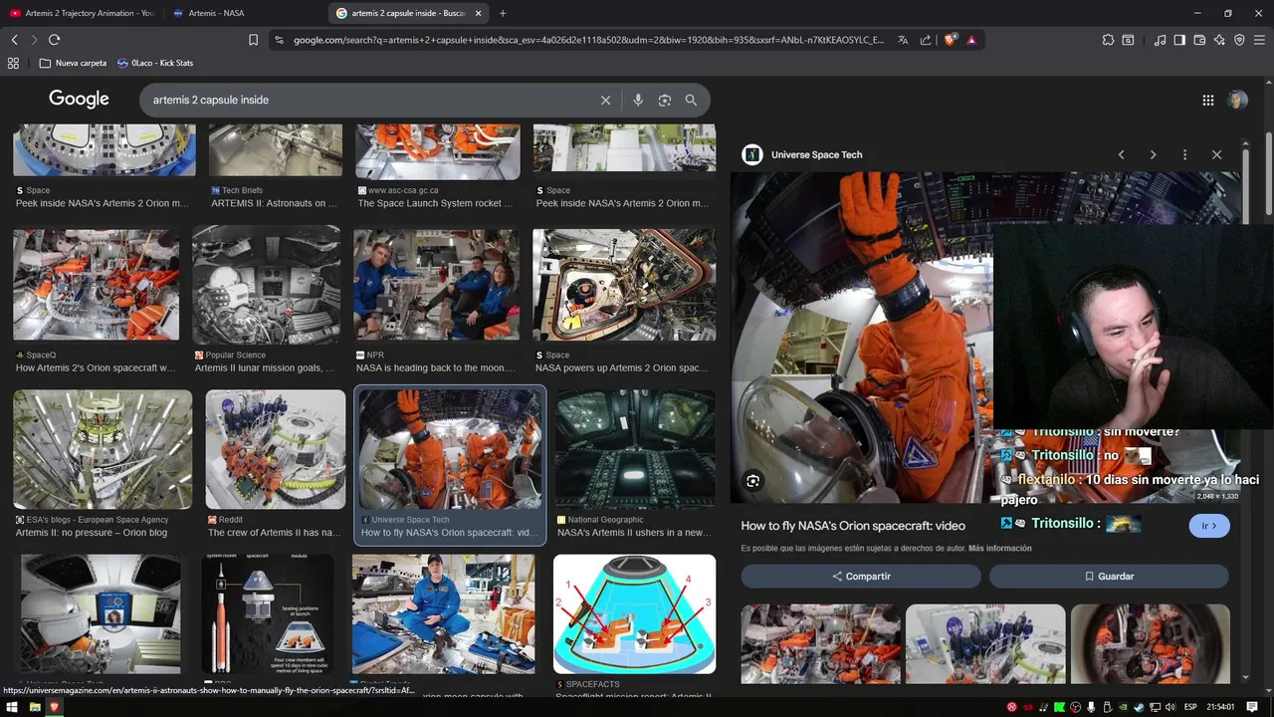Open the tab search icon in the toolbar
This screenshot has height=717, width=1274.
(1128, 40)
